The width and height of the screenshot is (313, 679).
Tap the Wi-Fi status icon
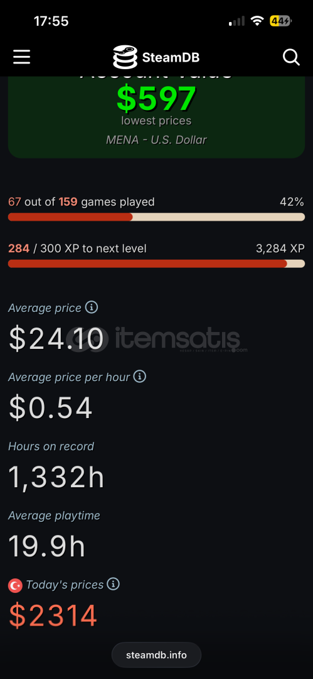(x=258, y=21)
